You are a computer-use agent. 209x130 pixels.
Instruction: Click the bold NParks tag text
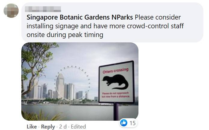pyautogui.click(x=122, y=17)
